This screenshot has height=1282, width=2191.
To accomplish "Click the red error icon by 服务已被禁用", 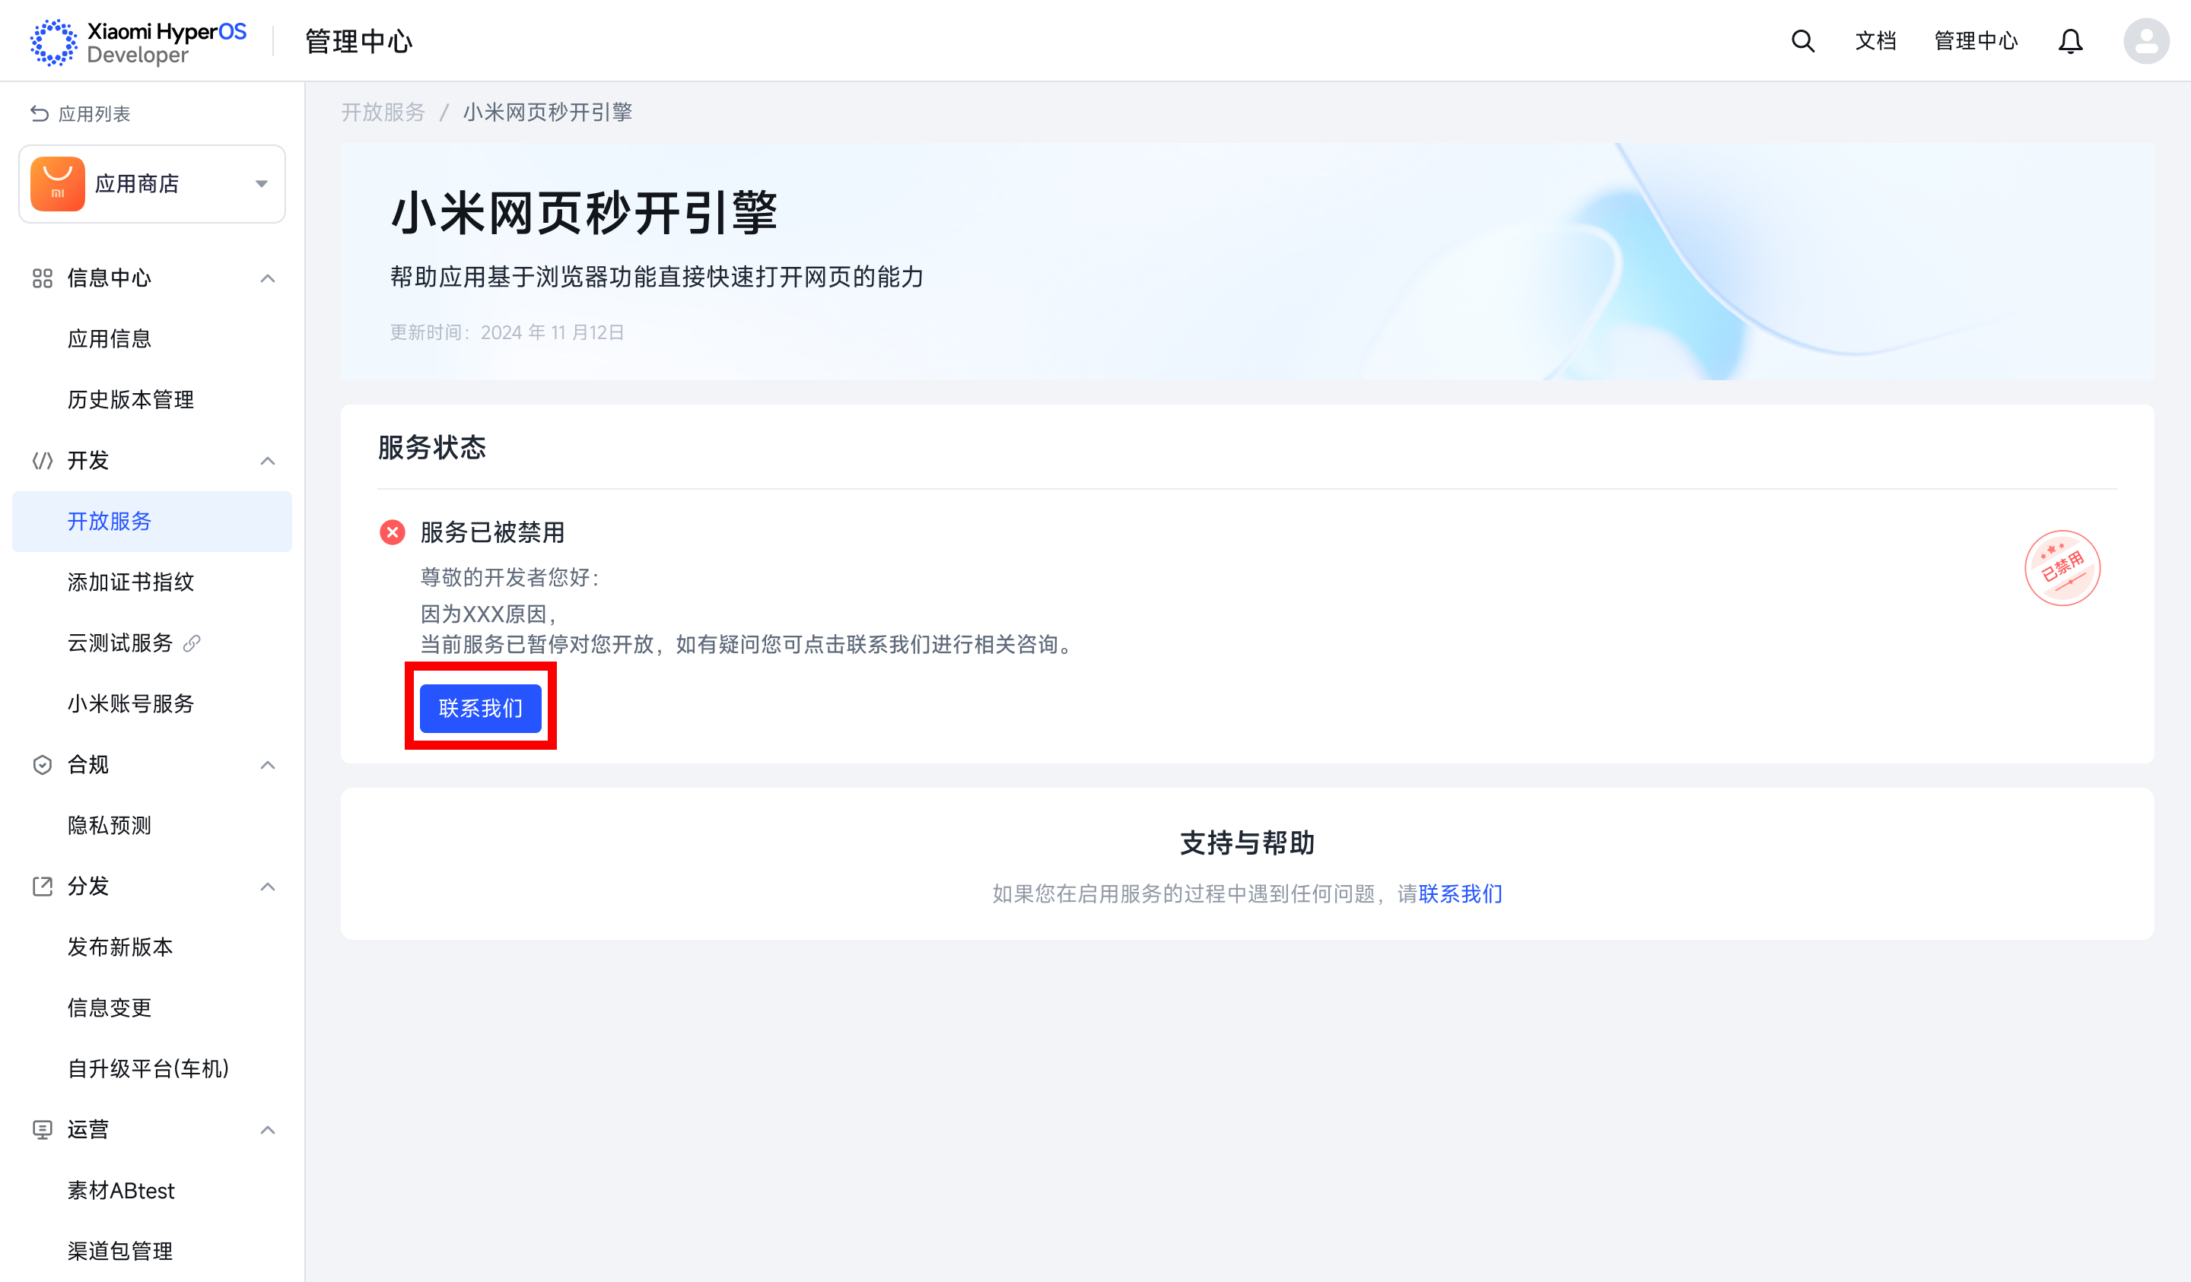I will [x=392, y=532].
